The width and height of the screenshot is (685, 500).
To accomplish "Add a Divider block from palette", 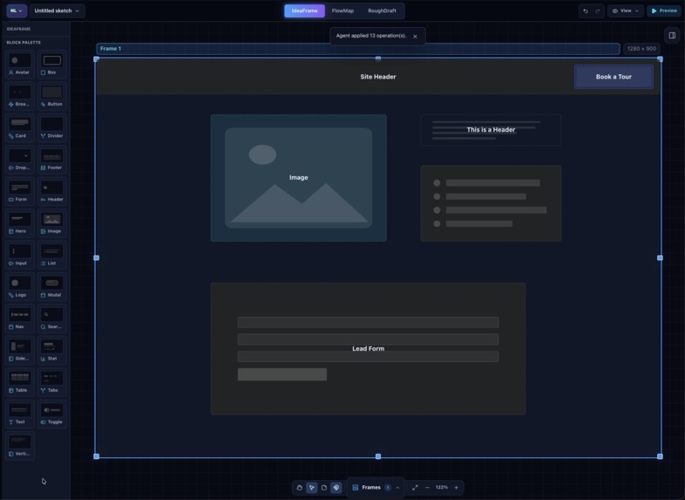I will click(52, 127).
